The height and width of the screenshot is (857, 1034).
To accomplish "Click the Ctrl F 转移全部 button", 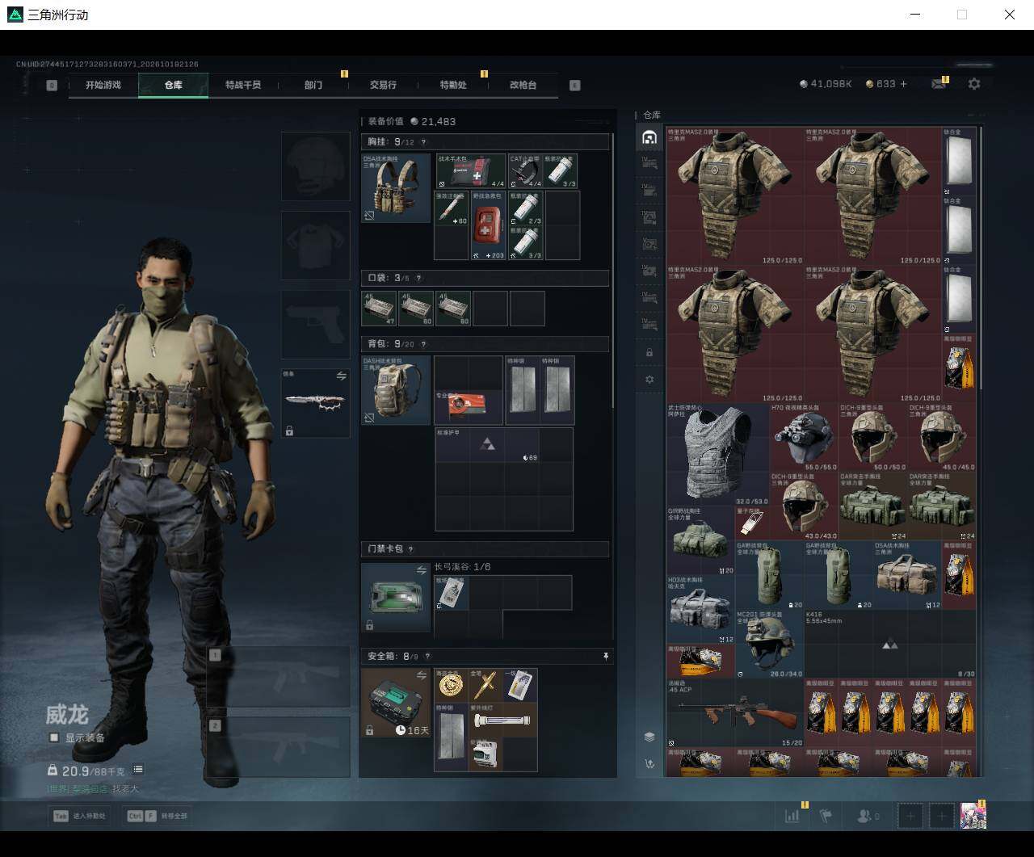I will [158, 816].
